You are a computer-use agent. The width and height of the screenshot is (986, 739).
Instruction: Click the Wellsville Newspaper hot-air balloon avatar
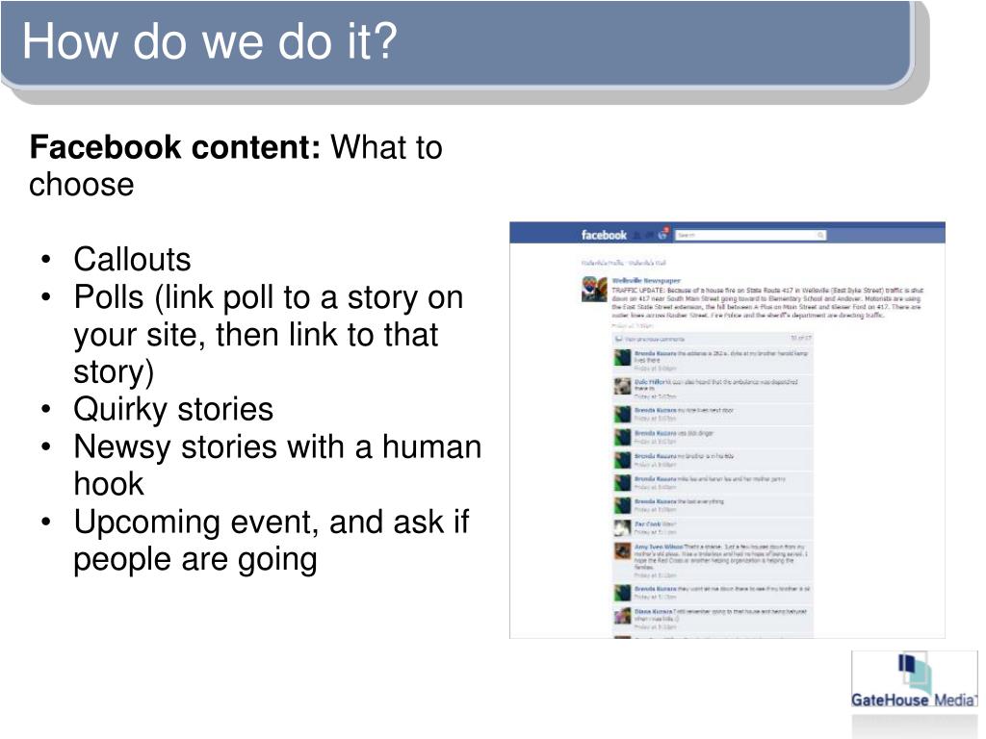coord(593,289)
